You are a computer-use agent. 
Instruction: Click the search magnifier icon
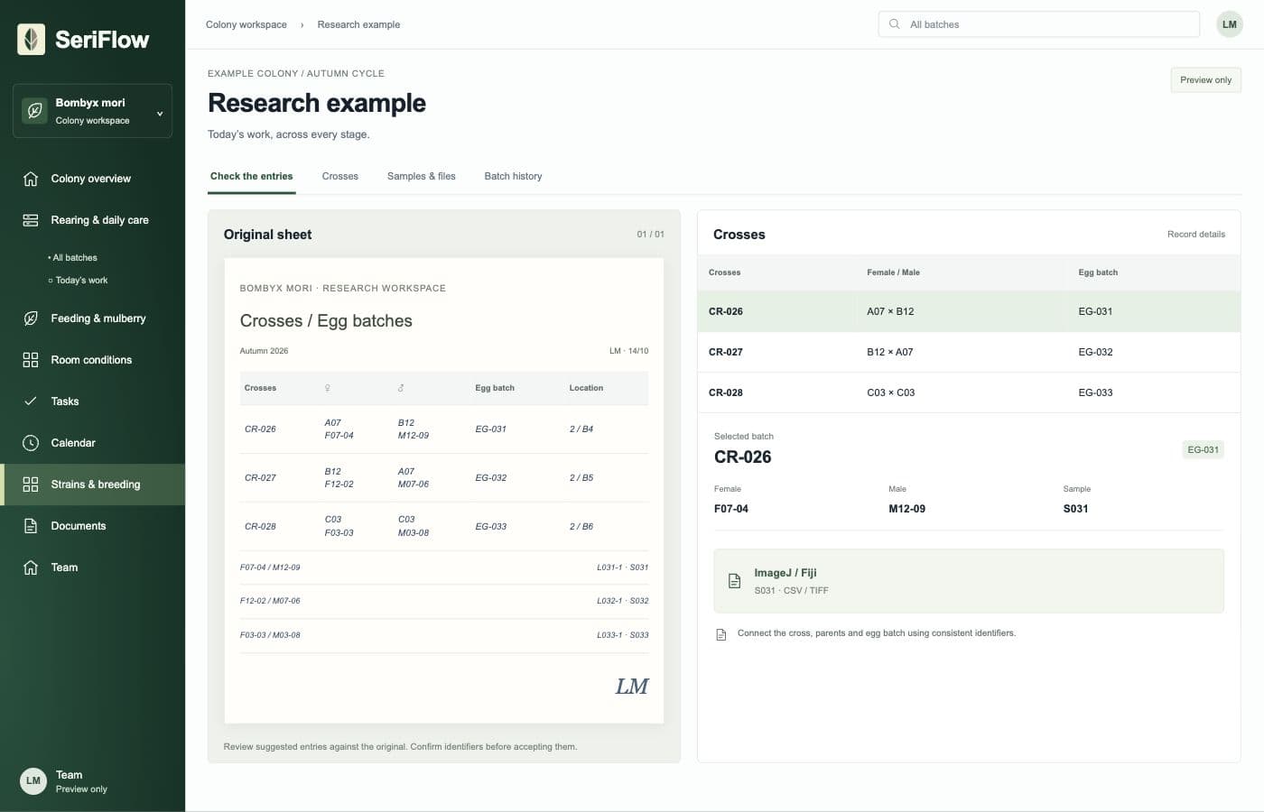(894, 24)
